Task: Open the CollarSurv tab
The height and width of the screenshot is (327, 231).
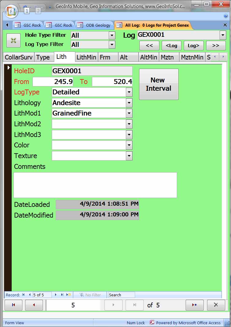Action: click(x=18, y=57)
